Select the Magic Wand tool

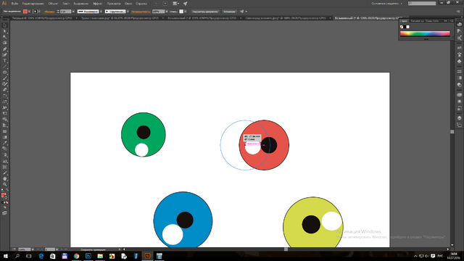[x=4, y=37]
